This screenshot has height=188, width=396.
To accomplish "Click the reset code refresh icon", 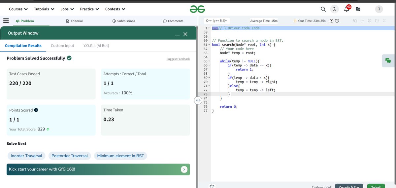I will pos(377,21).
